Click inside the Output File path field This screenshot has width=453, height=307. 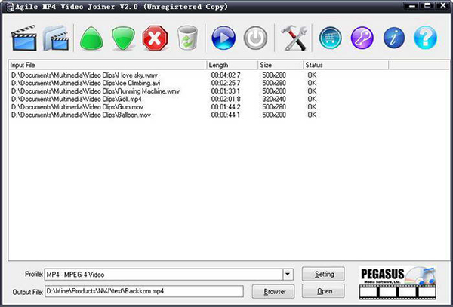(x=143, y=291)
